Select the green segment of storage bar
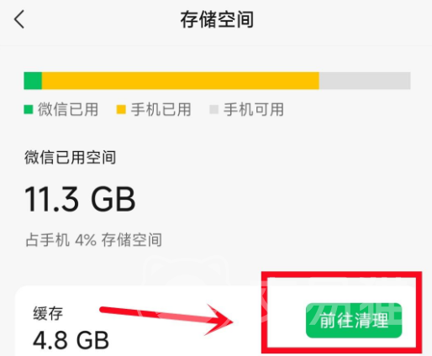432x356 pixels. tap(33, 81)
